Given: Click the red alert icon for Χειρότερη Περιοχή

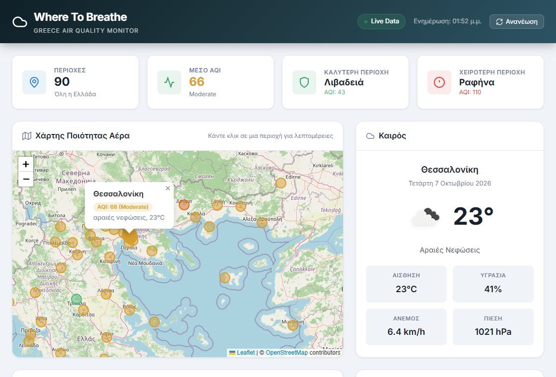Looking at the screenshot, I should (439, 82).
